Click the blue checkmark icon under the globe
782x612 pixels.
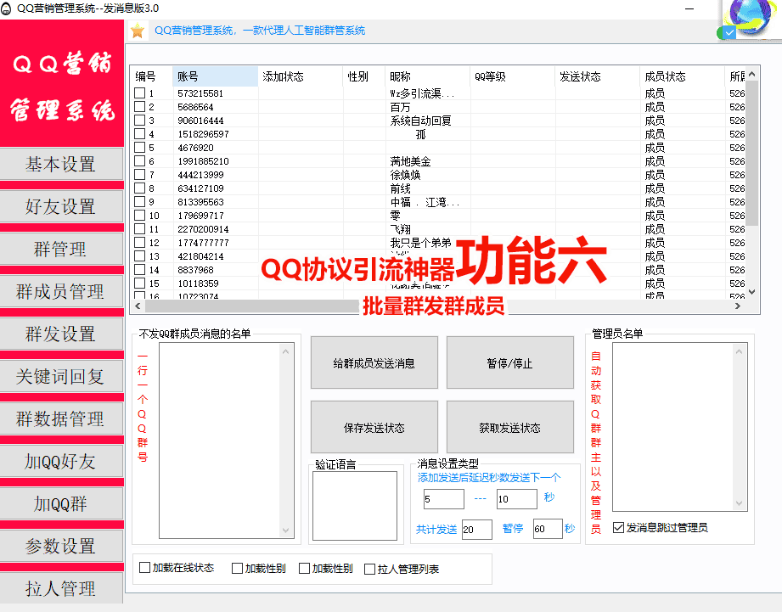click(x=729, y=33)
